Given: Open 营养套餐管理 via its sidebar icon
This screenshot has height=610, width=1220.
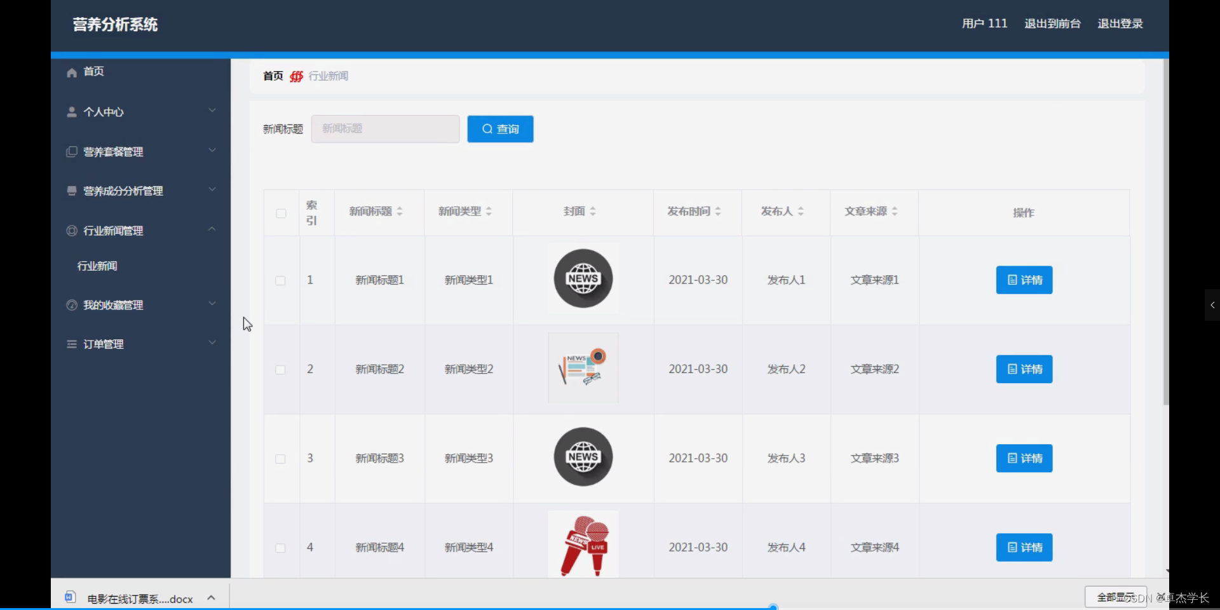Looking at the screenshot, I should [71, 152].
